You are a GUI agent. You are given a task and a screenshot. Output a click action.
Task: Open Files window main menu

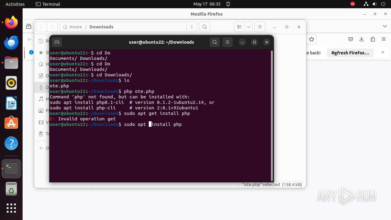click(x=260, y=27)
